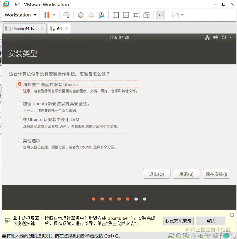Open the console view button
This screenshot has width=237, height=239.
pyautogui.click(x=161, y=15)
